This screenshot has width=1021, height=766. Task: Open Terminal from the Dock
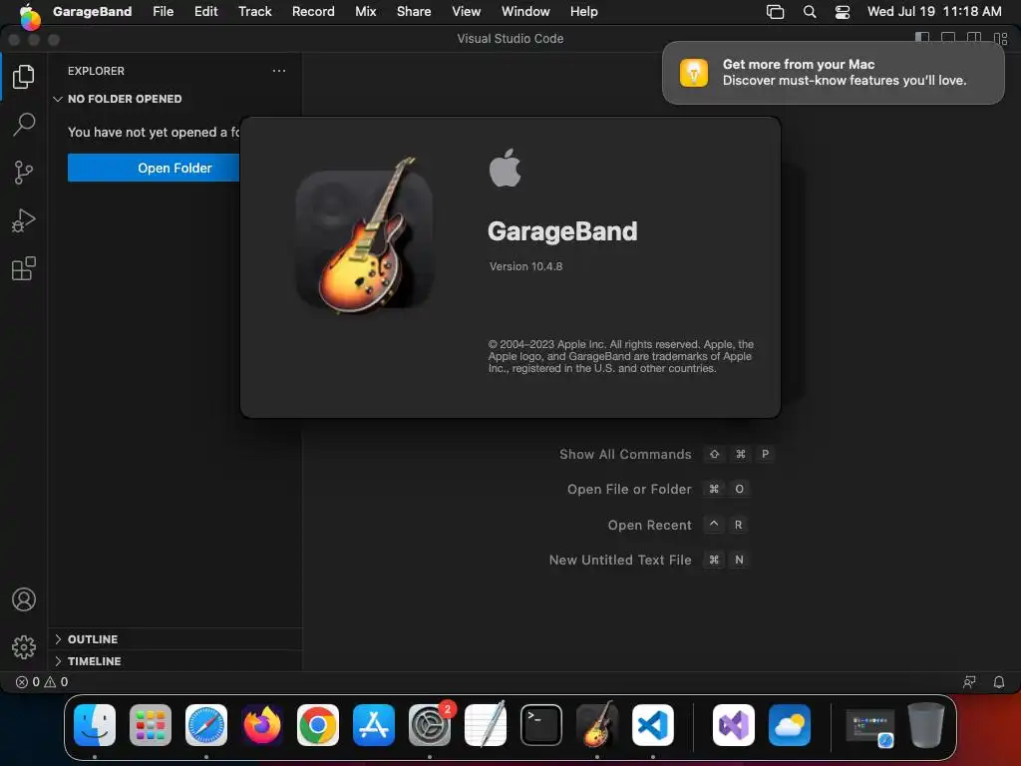tap(541, 725)
